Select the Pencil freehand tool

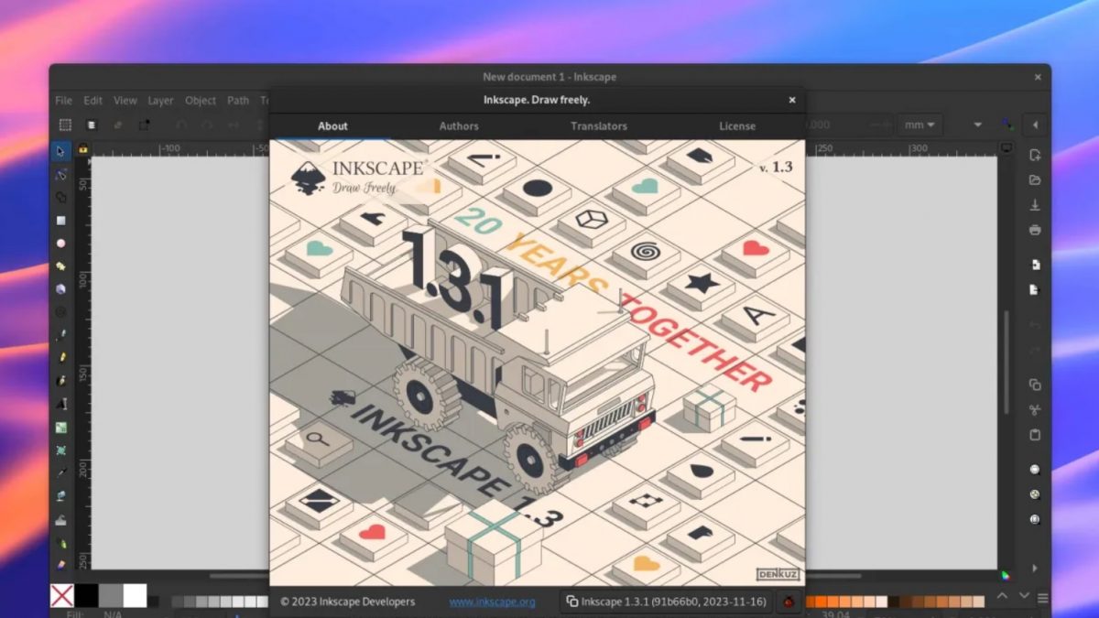pyautogui.click(x=60, y=358)
